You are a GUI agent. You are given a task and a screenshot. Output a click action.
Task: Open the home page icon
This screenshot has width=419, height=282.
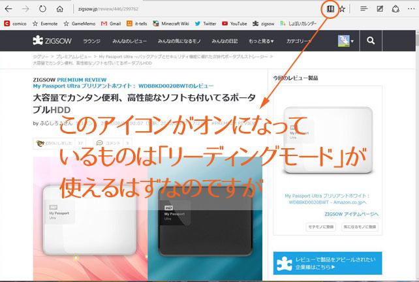pos(59,9)
